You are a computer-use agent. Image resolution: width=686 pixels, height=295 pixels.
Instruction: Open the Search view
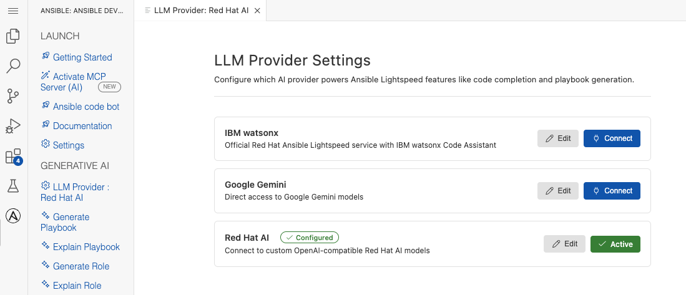click(13, 66)
